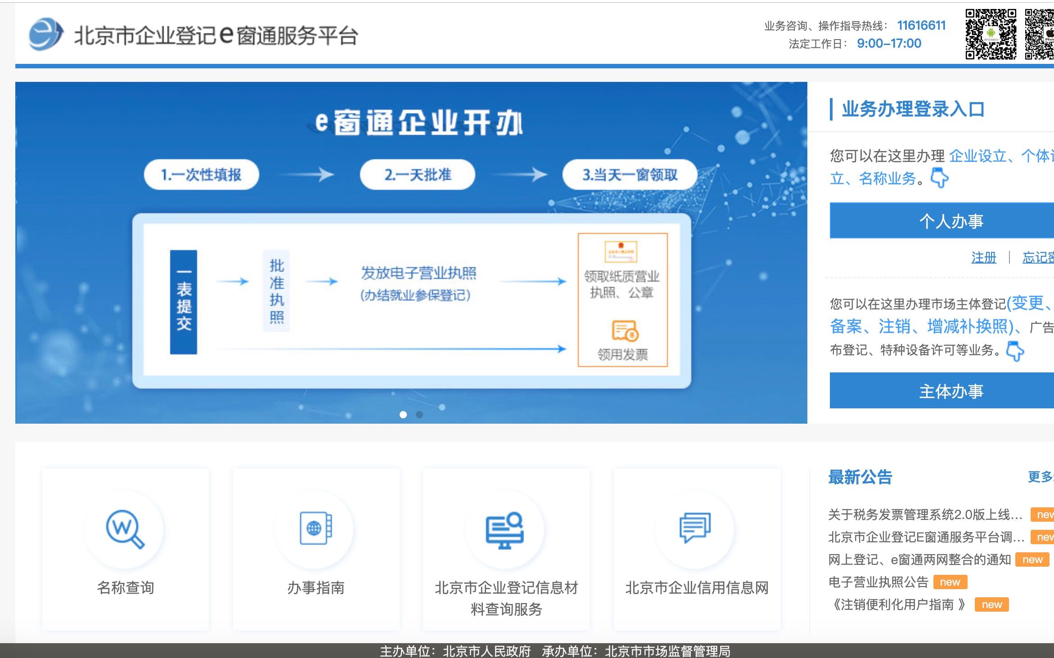Open the 注册 registration link
Image resolution: width=1054 pixels, height=658 pixels.
pyautogui.click(x=983, y=257)
